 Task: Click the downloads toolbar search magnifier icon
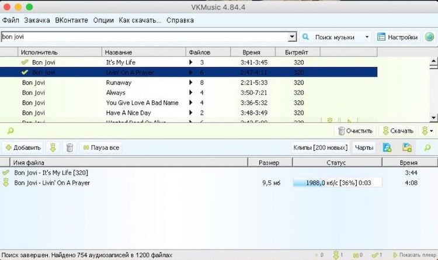click(x=427, y=147)
